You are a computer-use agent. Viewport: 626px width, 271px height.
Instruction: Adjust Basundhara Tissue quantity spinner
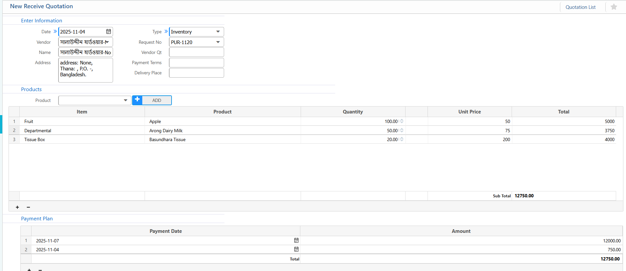[402, 139]
